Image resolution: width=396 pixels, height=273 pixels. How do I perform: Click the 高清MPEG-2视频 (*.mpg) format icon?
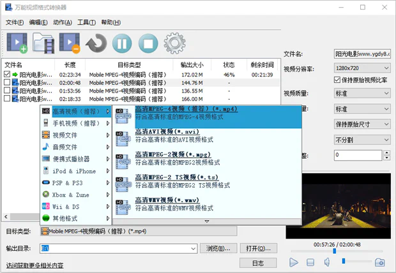tap(123, 161)
